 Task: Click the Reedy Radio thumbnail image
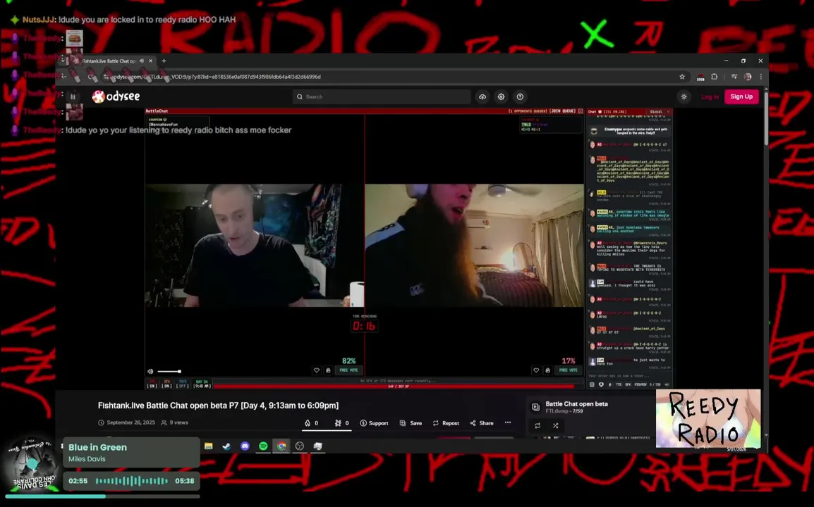(x=708, y=418)
